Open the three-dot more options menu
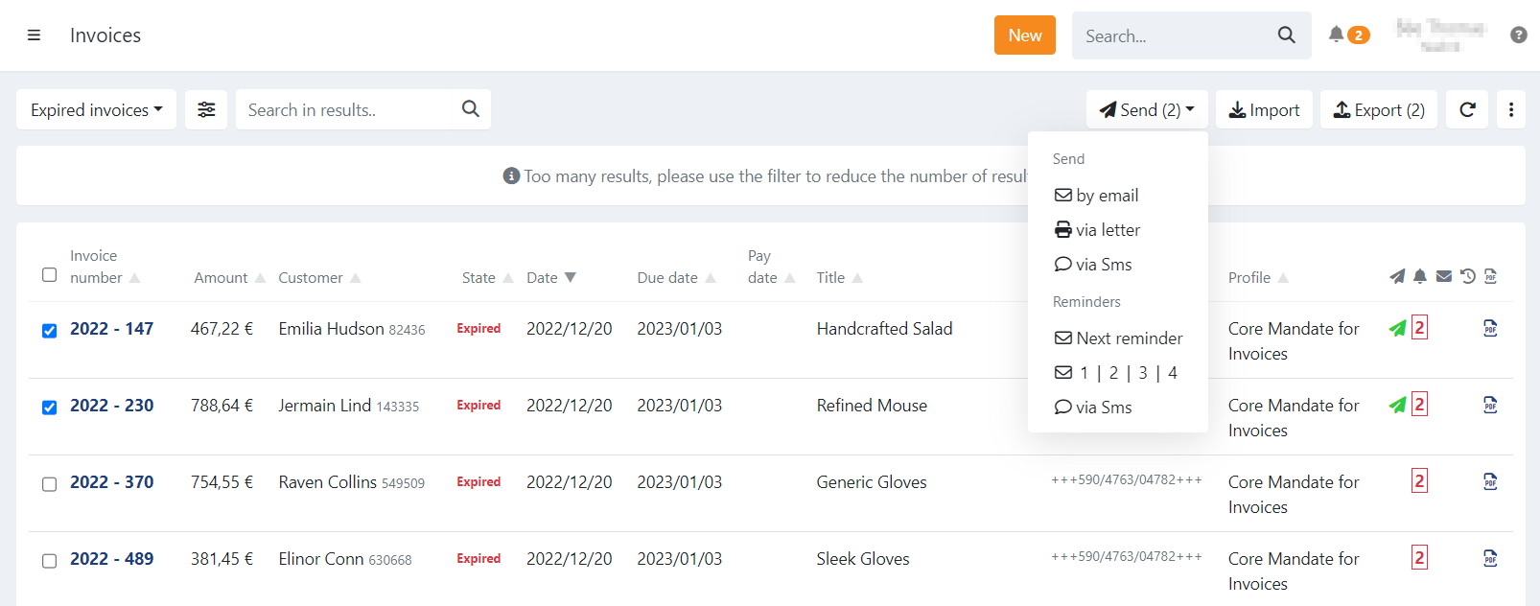Viewport: 1540px width, 606px height. (1510, 110)
